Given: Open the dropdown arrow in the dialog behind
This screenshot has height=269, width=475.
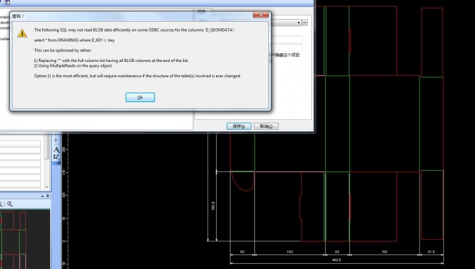Looking at the screenshot, I should point(297,22).
